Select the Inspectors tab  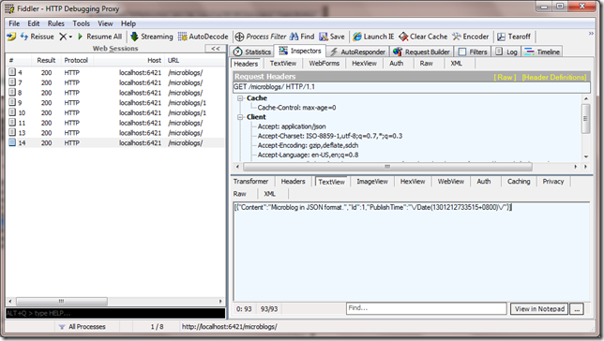[300, 51]
